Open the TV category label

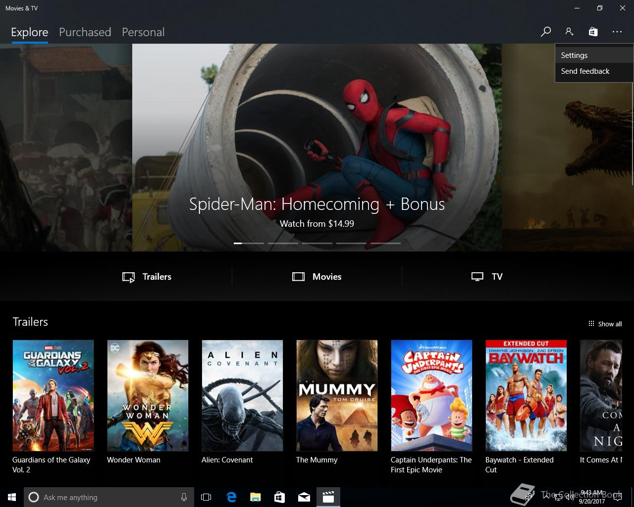[497, 277]
